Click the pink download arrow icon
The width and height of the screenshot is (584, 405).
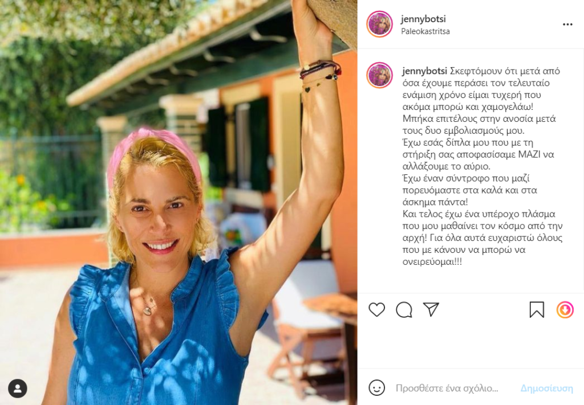(565, 310)
